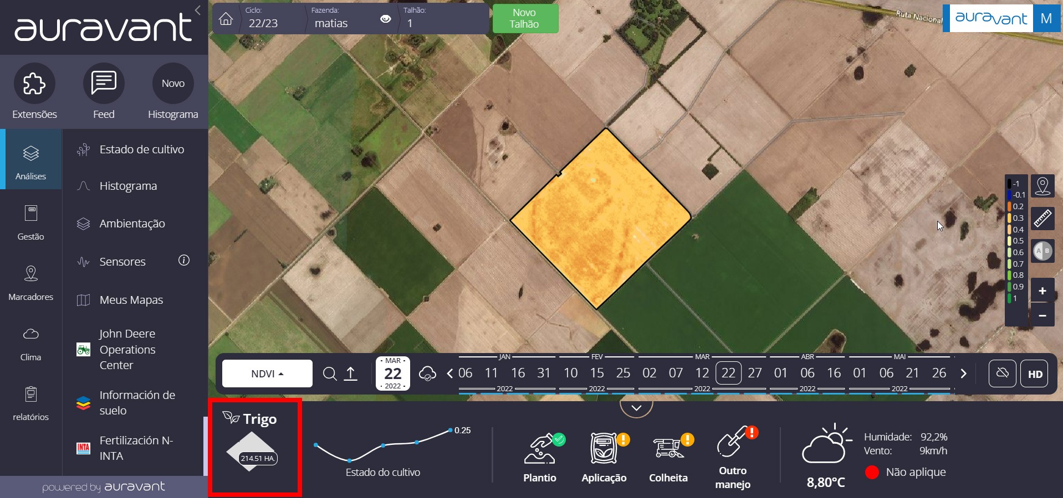Click the upload arrow icon
The width and height of the screenshot is (1063, 498).
[351, 374]
